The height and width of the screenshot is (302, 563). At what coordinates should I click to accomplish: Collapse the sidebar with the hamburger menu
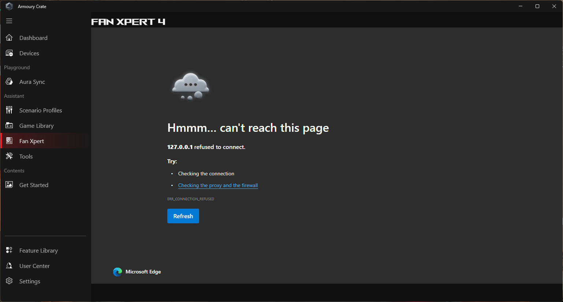click(x=9, y=21)
